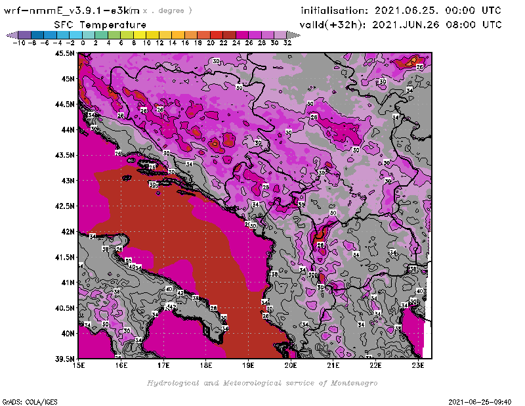
Task: Click the gray above-32 legend arrow
Action: tap(293, 35)
